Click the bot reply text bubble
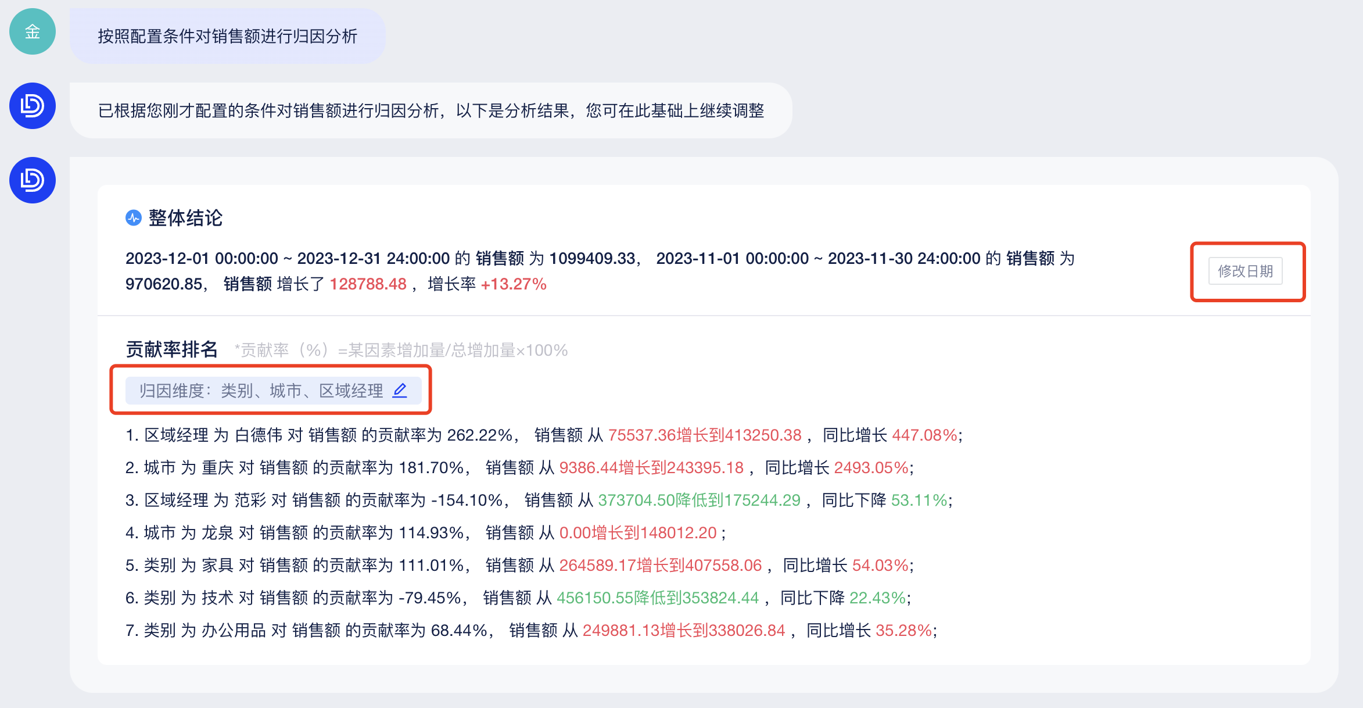The image size is (1363, 708). coord(431,110)
